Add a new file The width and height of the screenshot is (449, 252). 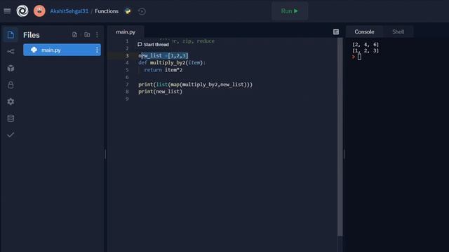tap(75, 34)
